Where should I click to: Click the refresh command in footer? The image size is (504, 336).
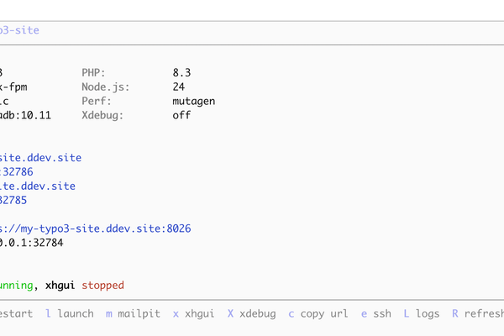477,313
